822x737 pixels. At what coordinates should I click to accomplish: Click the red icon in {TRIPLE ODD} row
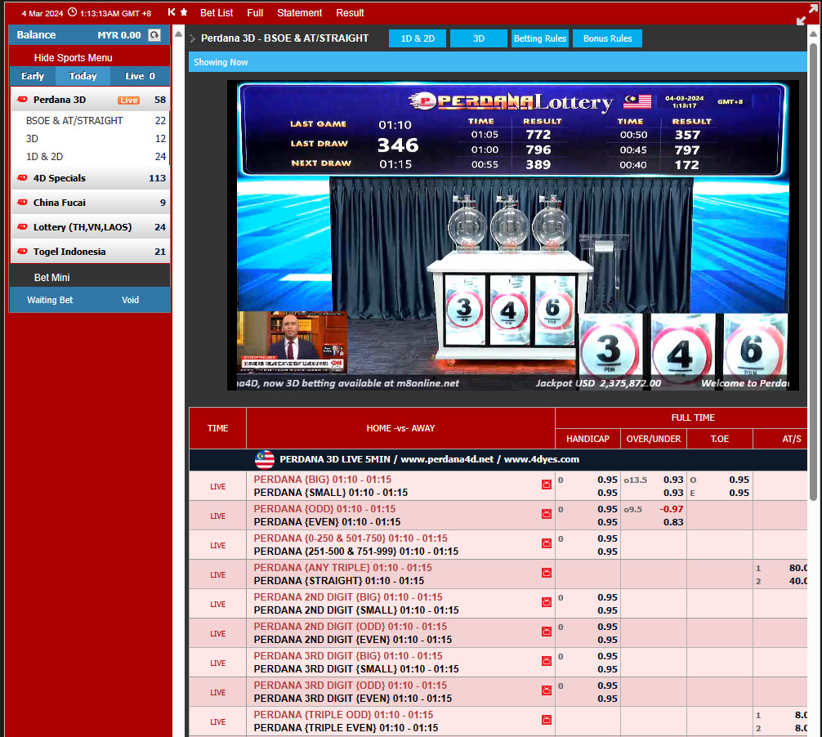coord(547,720)
